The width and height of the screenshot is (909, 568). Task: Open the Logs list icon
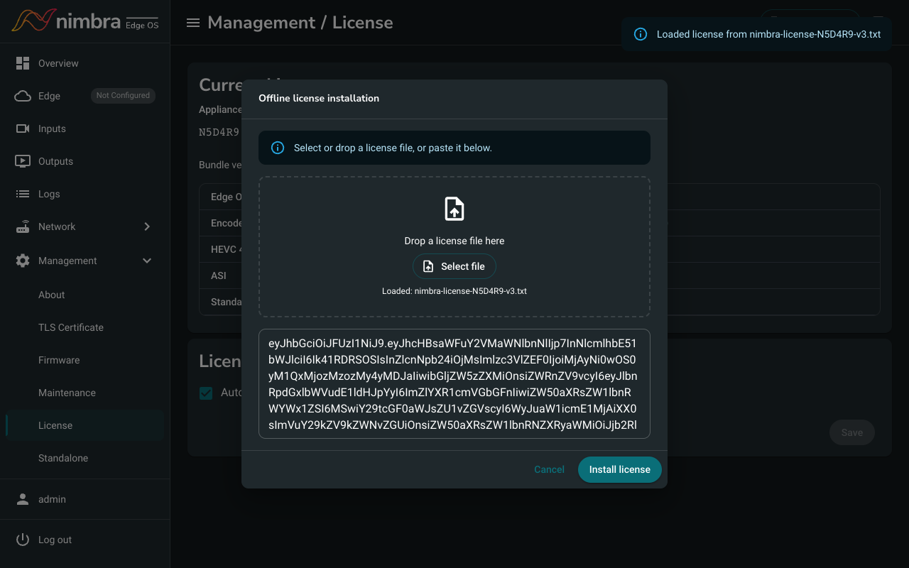click(x=23, y=194)
